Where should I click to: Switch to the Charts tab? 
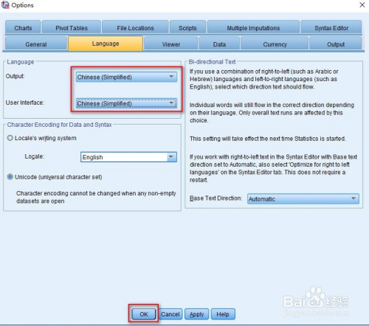[23, 27]
